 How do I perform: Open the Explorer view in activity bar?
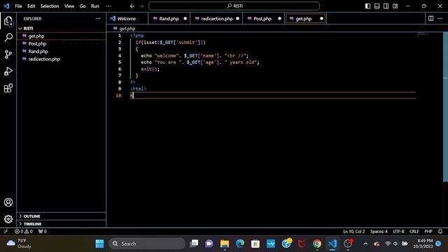click(8, 21)
